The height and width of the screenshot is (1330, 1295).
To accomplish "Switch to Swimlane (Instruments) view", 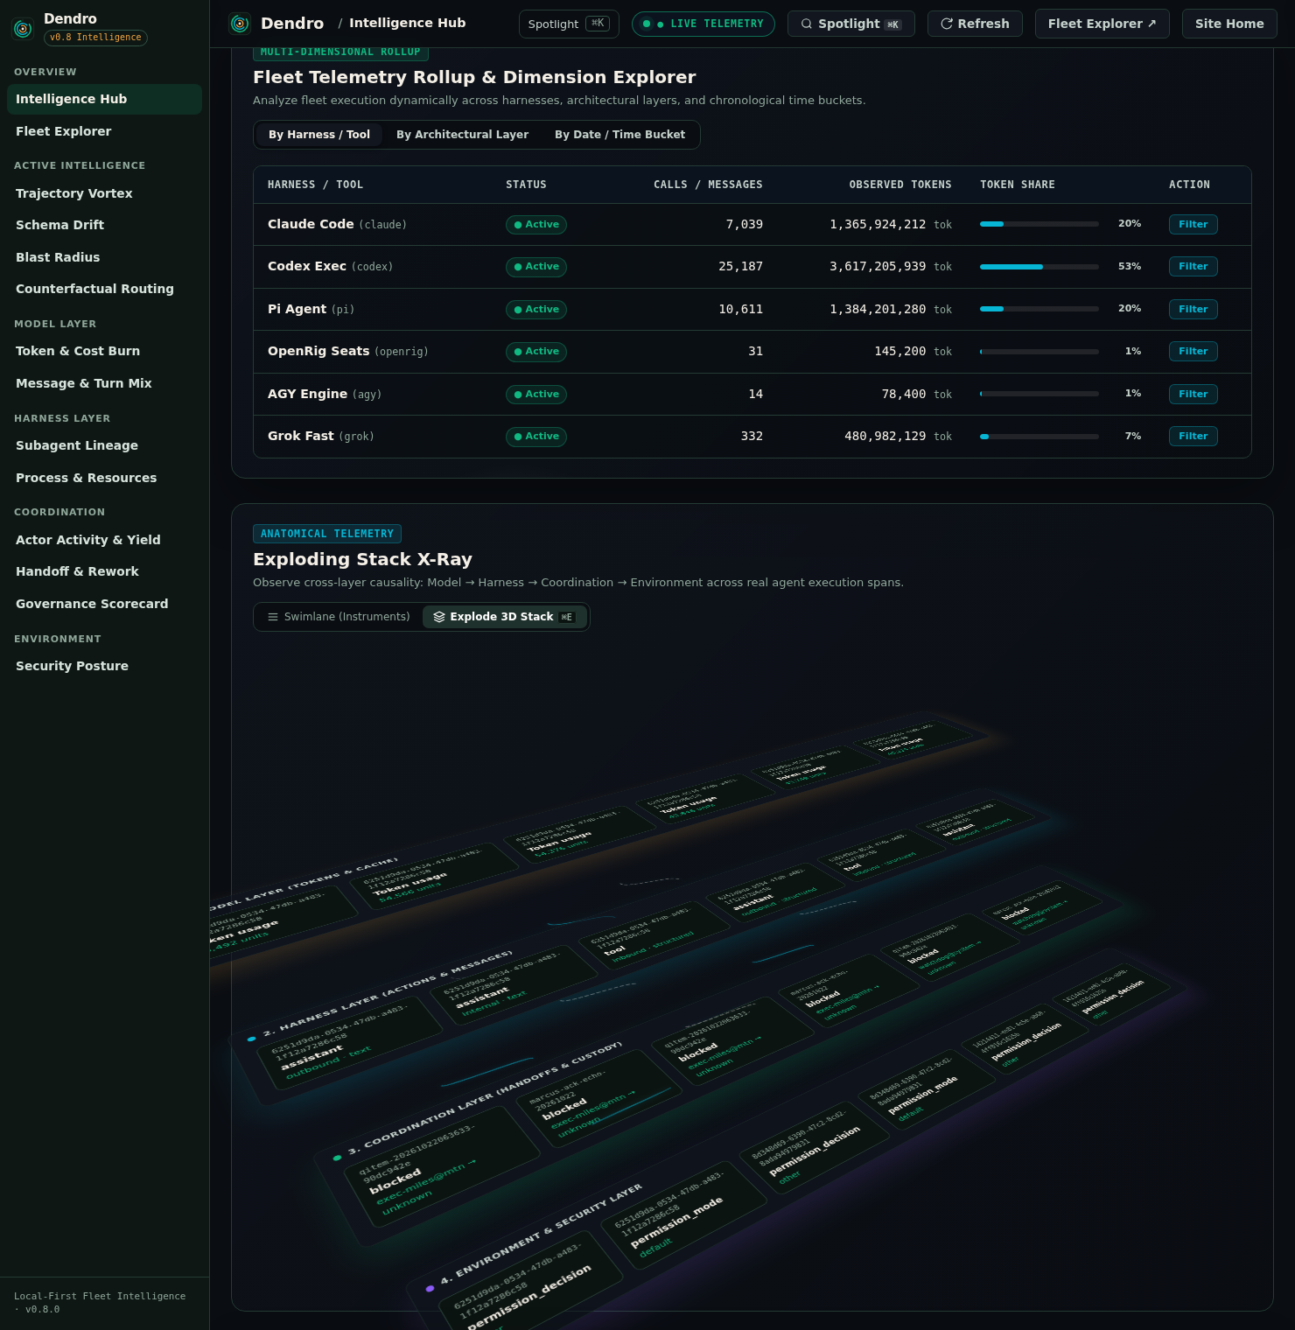I will pyautogui.click(x=338, y=617).
